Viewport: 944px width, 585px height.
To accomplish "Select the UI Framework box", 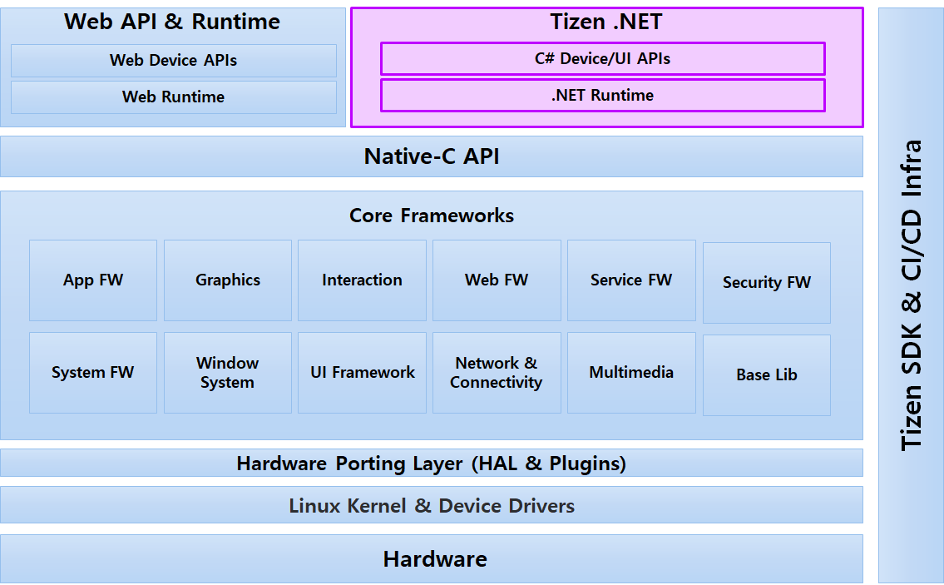I will tap(362, 373).
